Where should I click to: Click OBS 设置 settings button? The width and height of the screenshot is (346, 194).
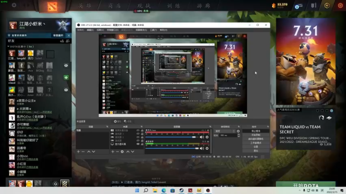(x=256, y=147)
